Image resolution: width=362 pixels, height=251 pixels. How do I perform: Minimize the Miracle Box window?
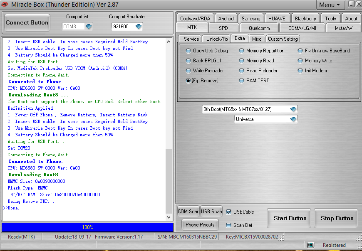tap(351, 4)
